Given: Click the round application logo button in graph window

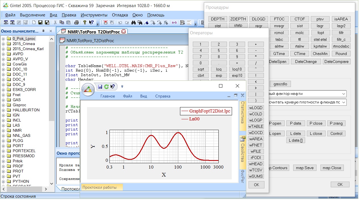Looking at the screenshot, I should [88, 90].
